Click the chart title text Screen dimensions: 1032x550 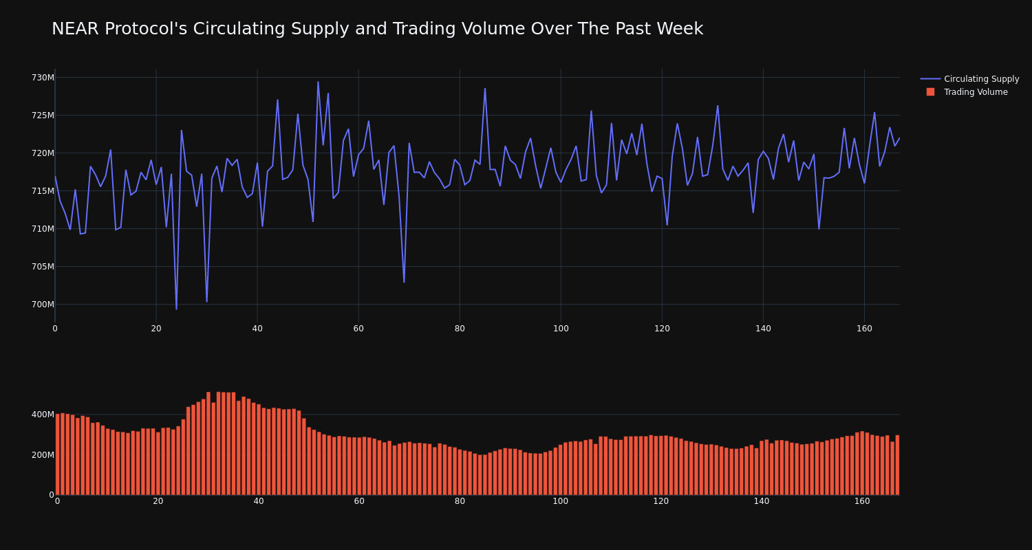click(377, 29)
